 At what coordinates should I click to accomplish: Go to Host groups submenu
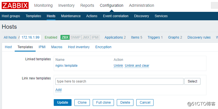[11, 16]
